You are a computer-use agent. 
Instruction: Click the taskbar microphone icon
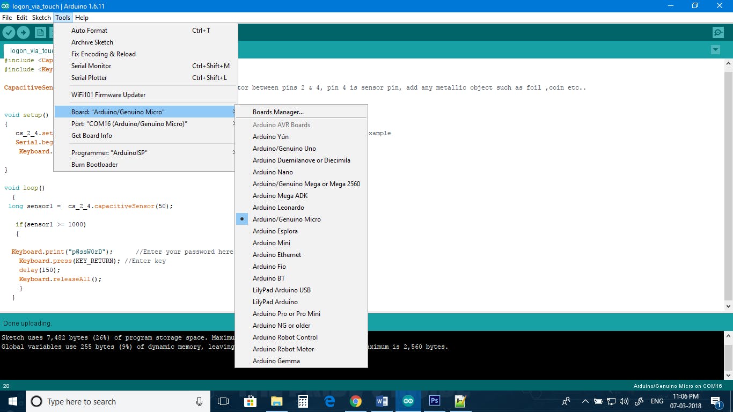199,401
